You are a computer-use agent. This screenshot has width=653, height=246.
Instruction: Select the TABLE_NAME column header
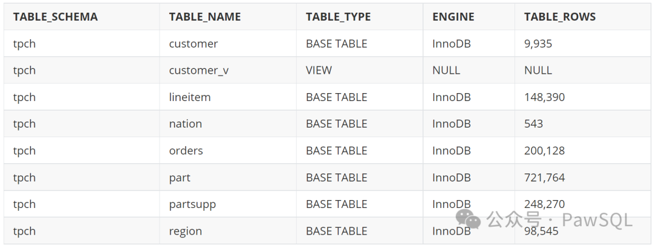tap(205, 17)
